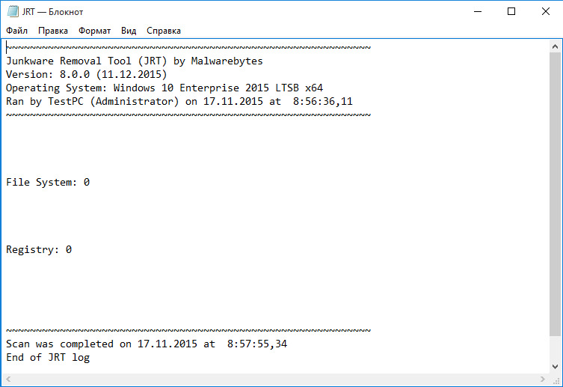Click the Operating System text line
Image resolution: width=563 pixels, height=387 pixels.
(x=164, y=88)
